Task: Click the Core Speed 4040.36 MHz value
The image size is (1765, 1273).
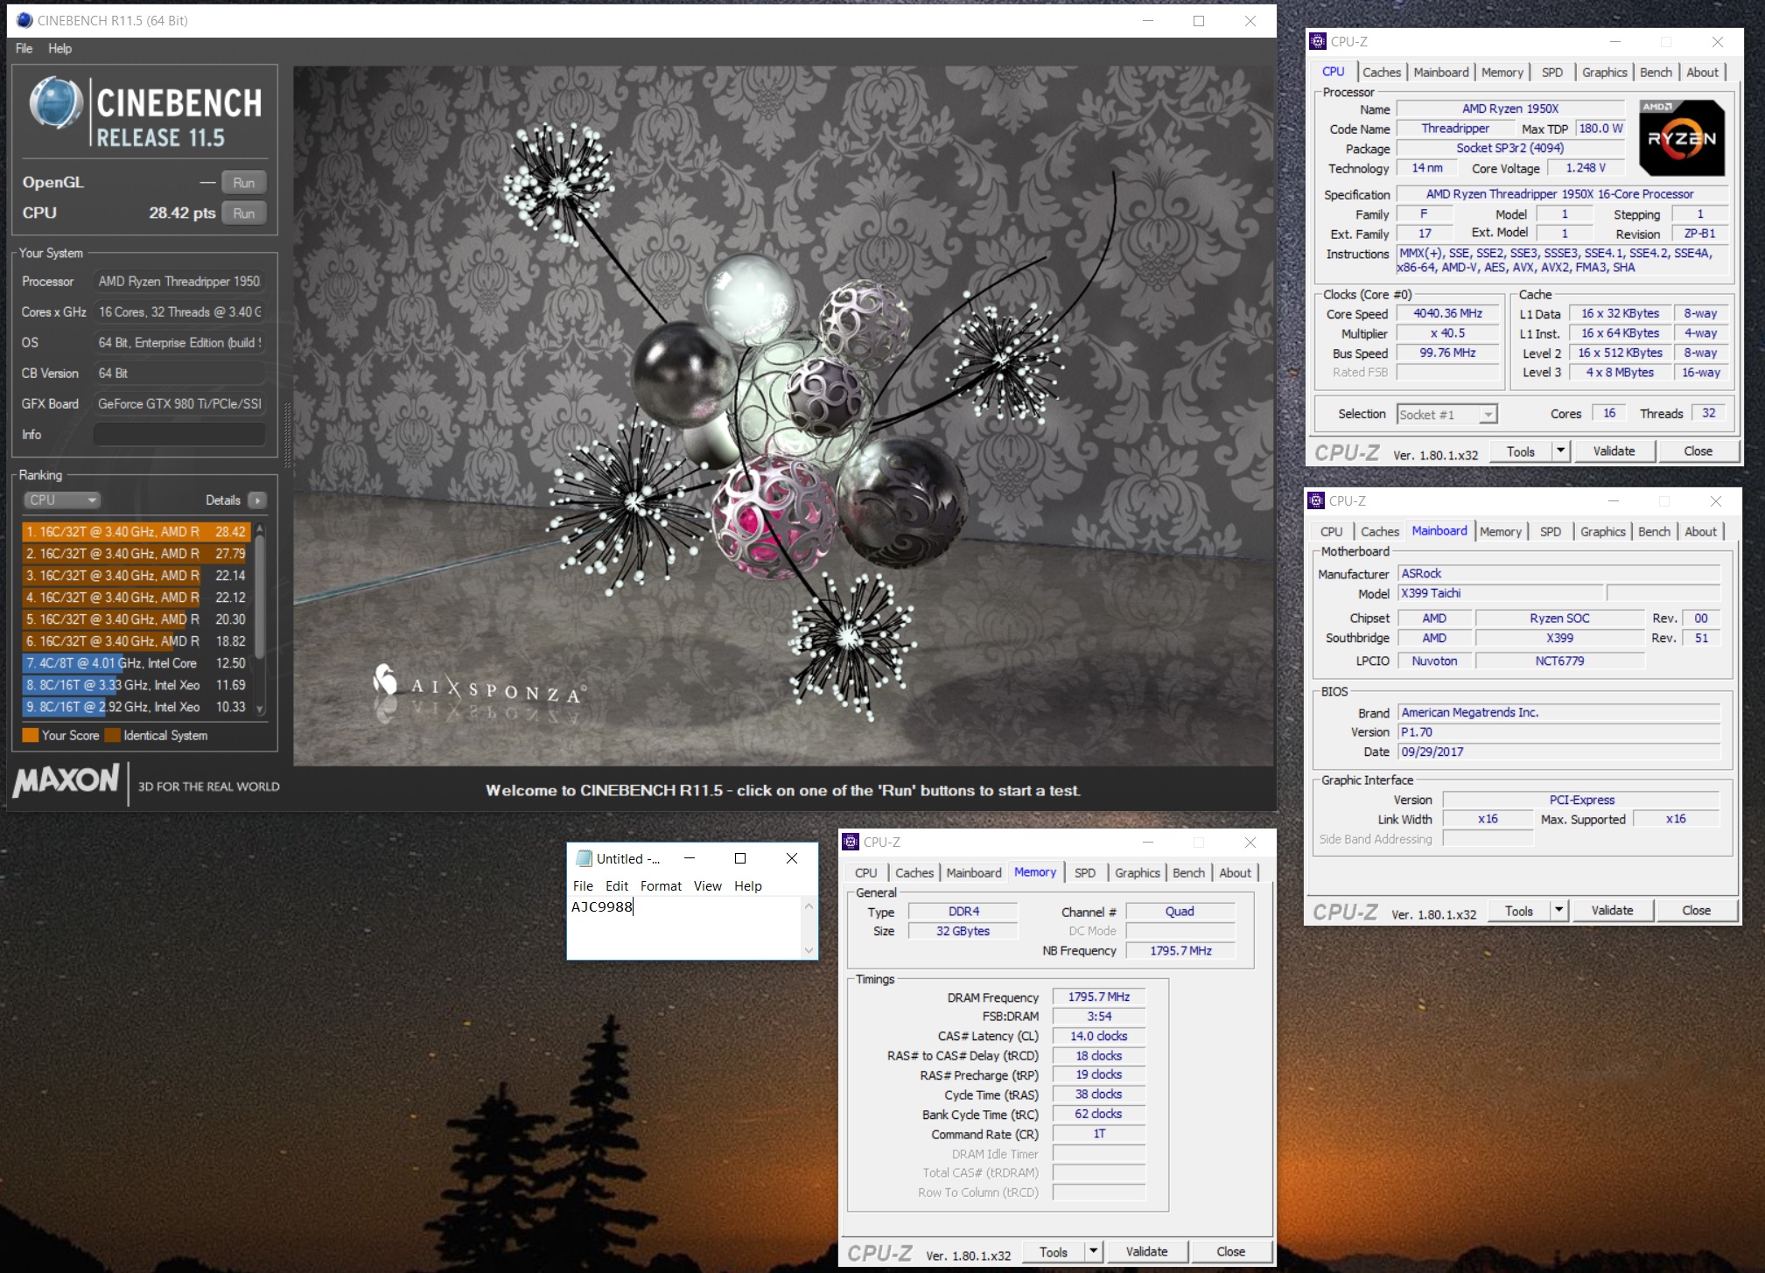Action: pos(1448,314)
